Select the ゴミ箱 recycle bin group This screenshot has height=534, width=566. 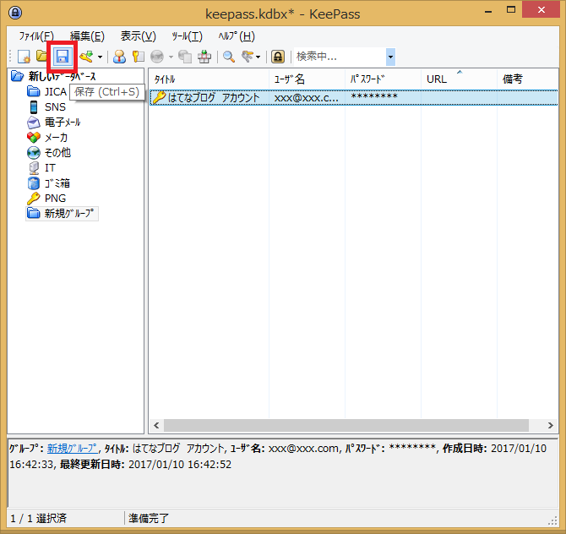coord(57,183)
